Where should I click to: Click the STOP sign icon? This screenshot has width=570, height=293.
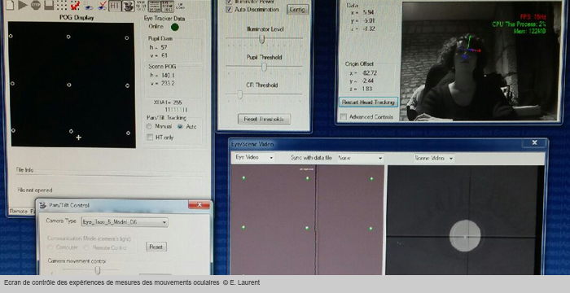coord(36,5)
